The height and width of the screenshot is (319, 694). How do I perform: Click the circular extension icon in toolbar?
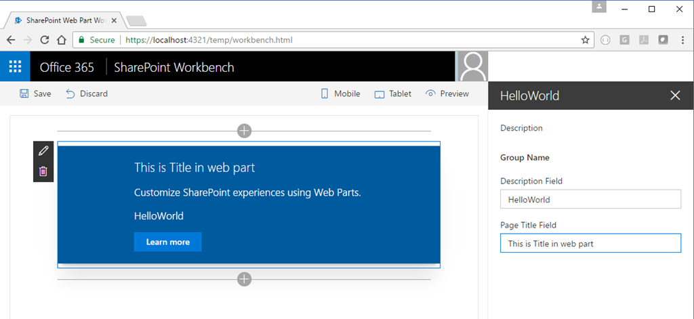click(x=605, y=40)
